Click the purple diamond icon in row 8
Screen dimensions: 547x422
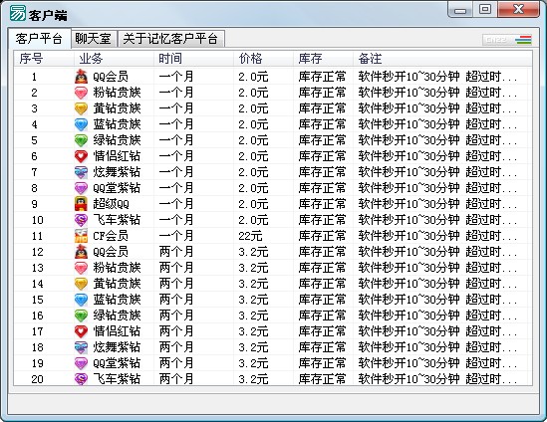81,188
